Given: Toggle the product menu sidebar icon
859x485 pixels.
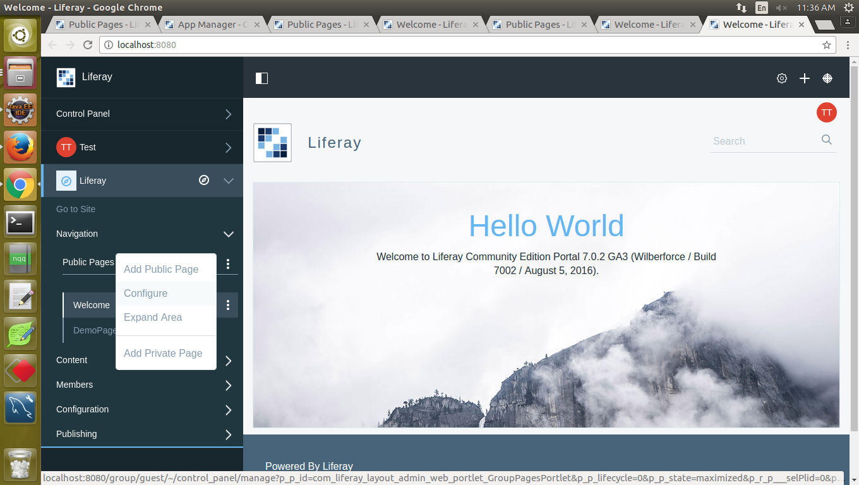Looking at the screenshot, I should click(261, 78).
